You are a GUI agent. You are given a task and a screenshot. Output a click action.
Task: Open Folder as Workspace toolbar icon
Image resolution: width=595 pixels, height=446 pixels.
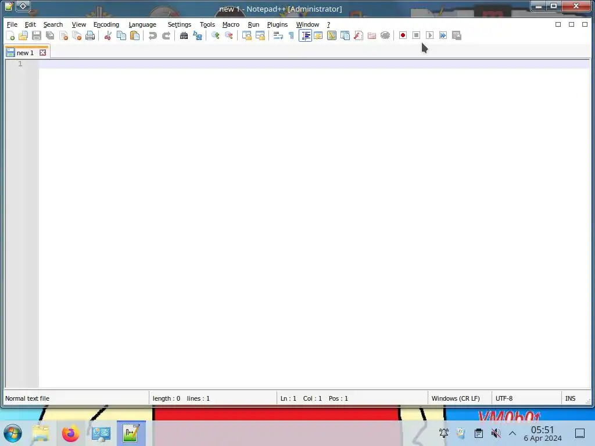tap(372, 35)
